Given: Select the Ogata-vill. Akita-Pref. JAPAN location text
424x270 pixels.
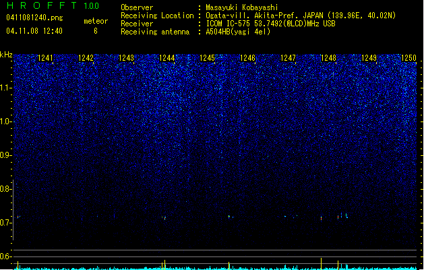Looking at the screenshot, I should point(301,16).
